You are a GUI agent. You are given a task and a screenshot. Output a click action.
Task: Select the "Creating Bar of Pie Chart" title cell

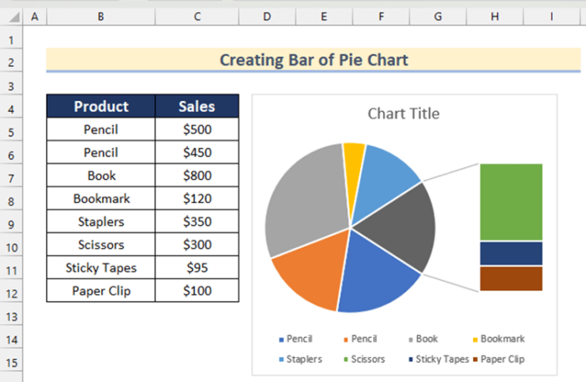[x=314, y=60]
